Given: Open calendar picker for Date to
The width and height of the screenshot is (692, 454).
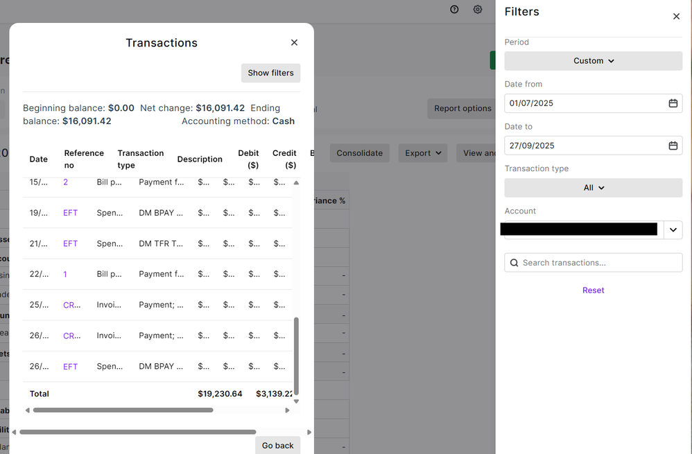Looking at the screenshot, I should (673, 146).
